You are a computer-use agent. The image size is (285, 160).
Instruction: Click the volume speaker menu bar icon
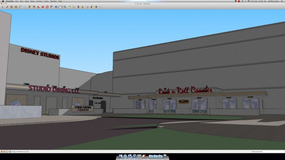tap(265, 1)
